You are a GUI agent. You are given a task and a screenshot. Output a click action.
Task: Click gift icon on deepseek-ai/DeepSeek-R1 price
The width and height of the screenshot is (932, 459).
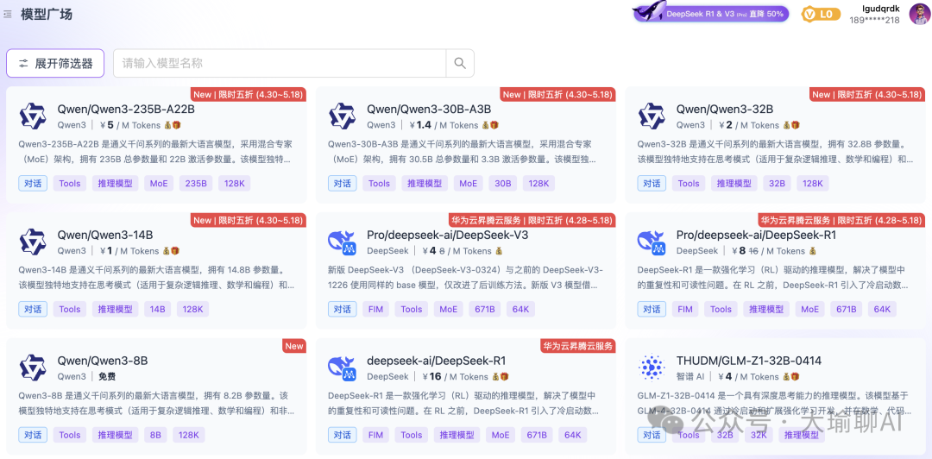pos(504,376)
